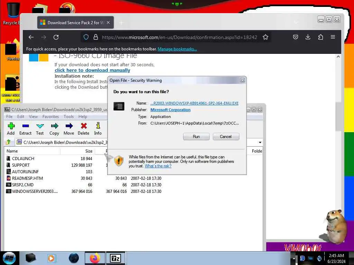Open the File menu in 7-Zip
Screen dimensions: 354x265
coord(9,117)
